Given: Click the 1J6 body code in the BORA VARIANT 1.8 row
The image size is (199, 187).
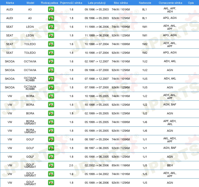Looking at the screenshot, I should pyautogui.click(x=145, y=131).
